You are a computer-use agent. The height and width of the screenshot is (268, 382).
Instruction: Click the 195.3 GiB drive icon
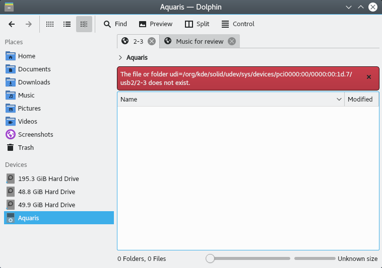click(x=11, y=179)
